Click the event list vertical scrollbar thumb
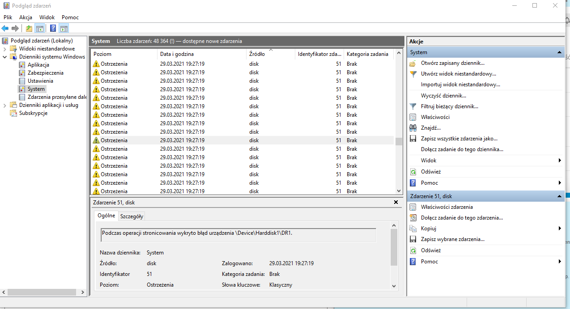This screenshot has width=570, height=309. point(399,141)
